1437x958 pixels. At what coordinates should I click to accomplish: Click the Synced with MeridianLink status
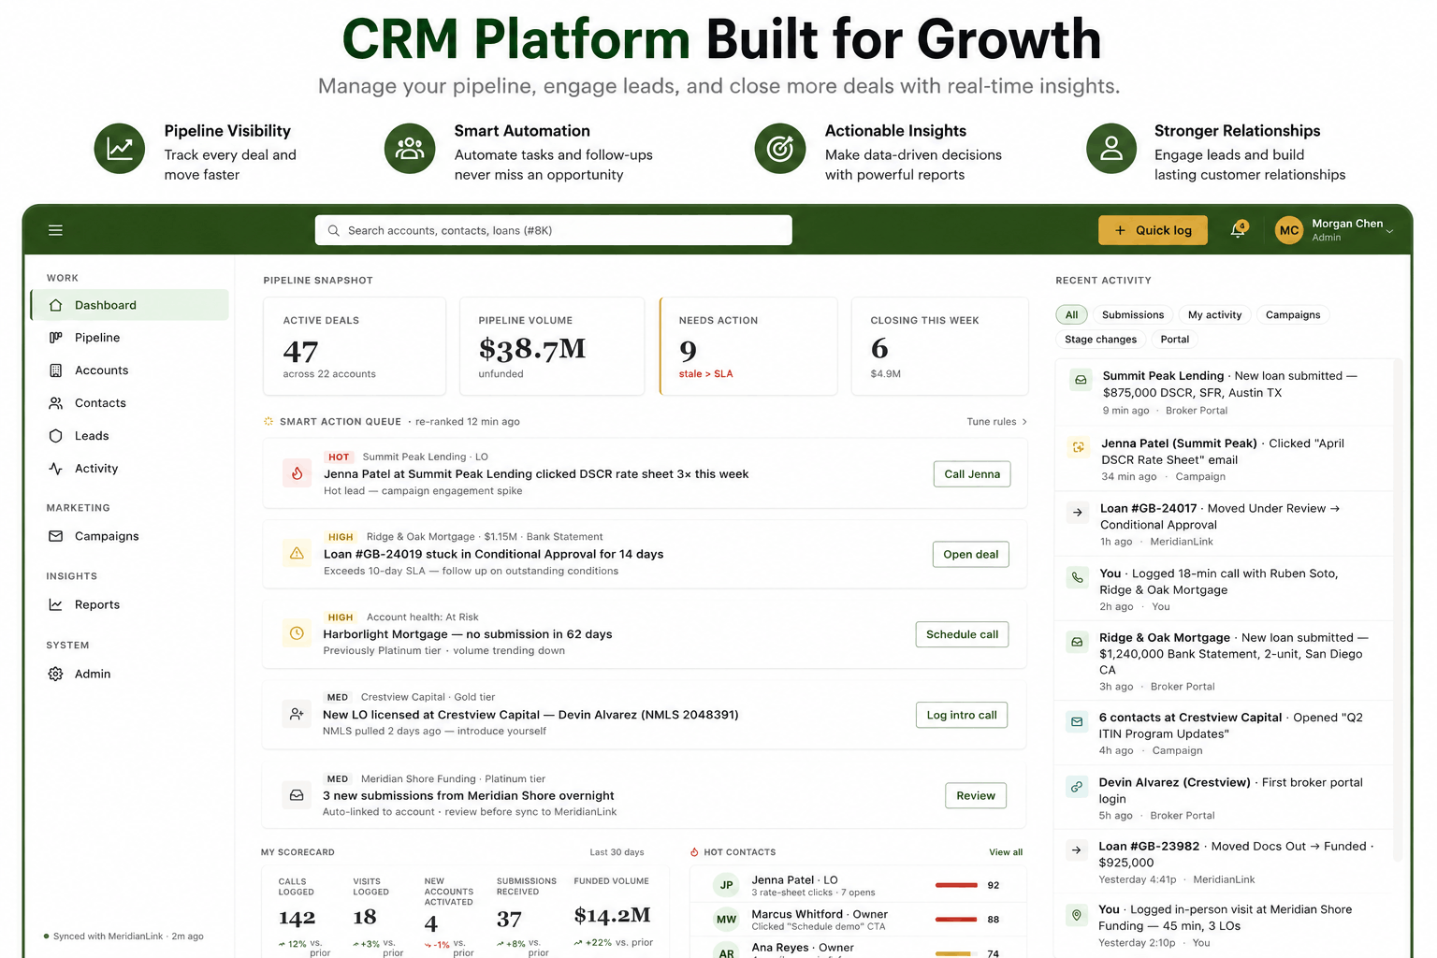(x=123, y=936)
